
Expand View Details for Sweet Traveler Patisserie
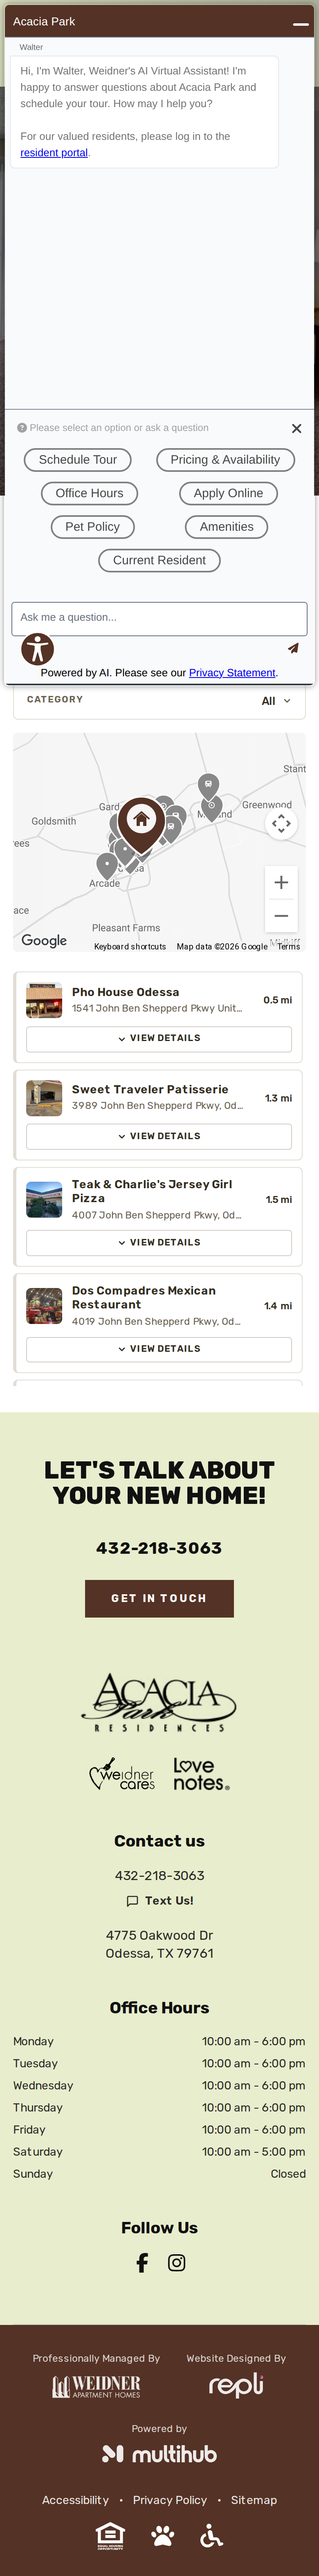click(159, 1136)
